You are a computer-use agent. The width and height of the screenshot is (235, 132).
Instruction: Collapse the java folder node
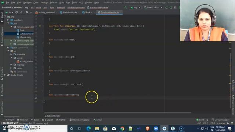(8, 23)
